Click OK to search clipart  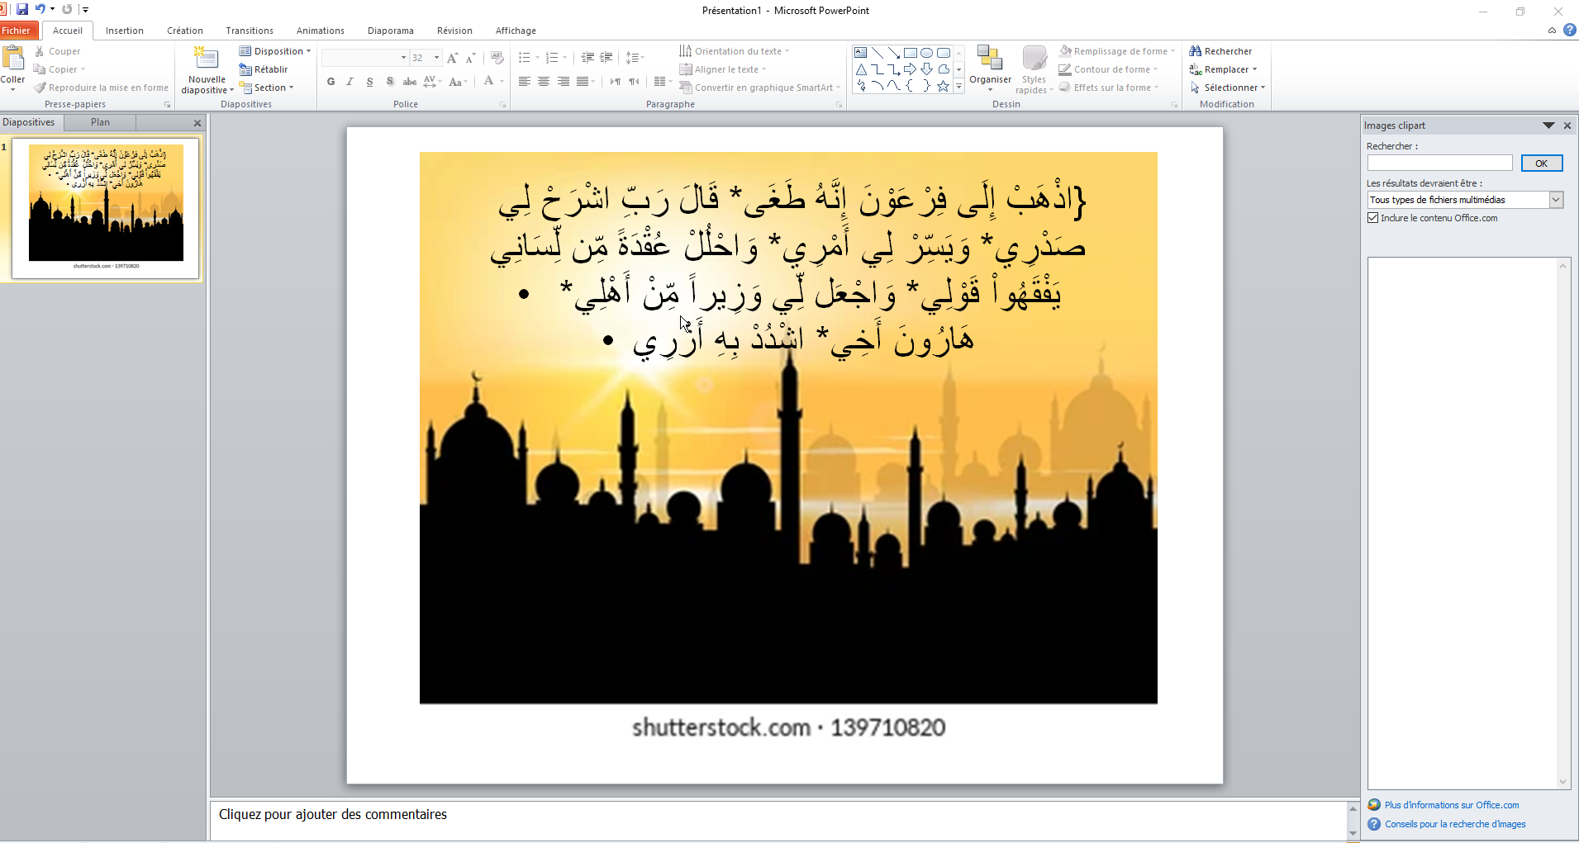tap(1542, 163)
